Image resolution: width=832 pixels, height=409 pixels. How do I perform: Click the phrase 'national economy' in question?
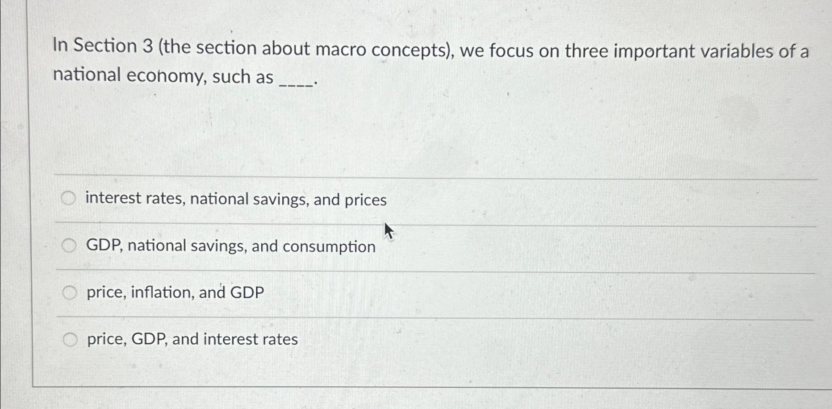click(x=130, y=76)
